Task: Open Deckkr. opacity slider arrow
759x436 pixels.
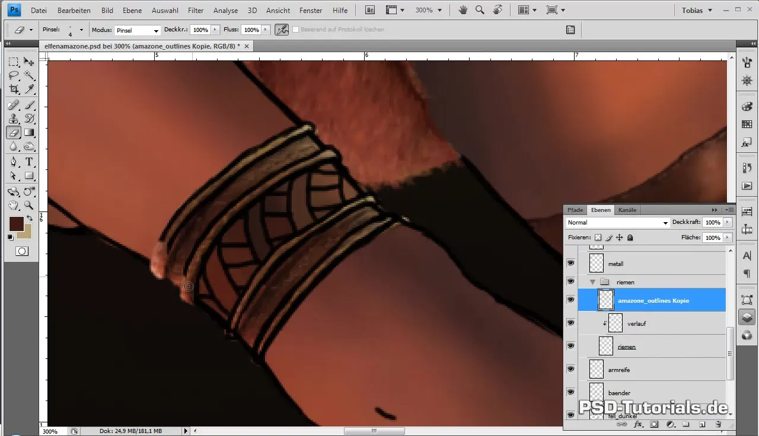Action: click(215, 30)
